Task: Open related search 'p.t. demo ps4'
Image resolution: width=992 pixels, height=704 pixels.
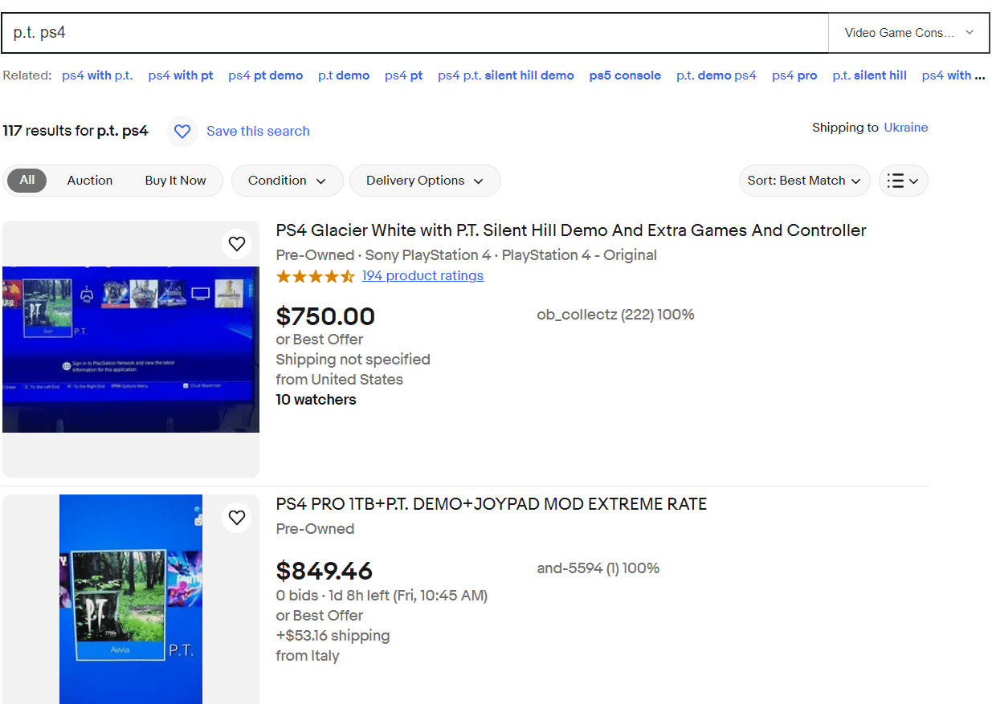Action: coord(716,75)
